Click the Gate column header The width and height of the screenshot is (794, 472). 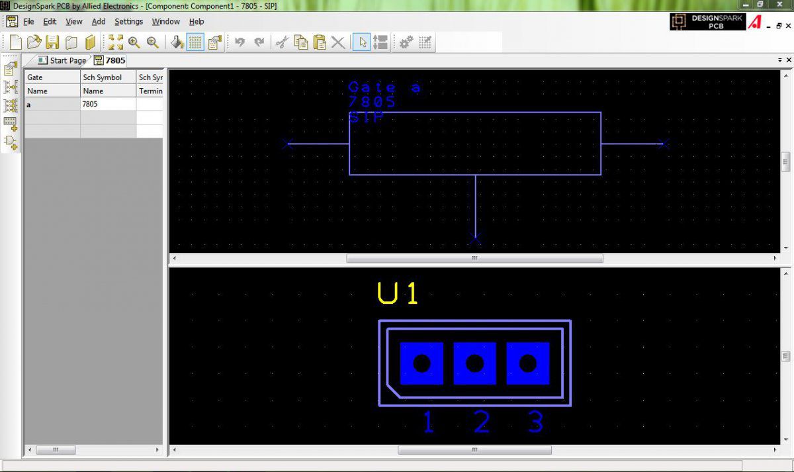point(52,77)
